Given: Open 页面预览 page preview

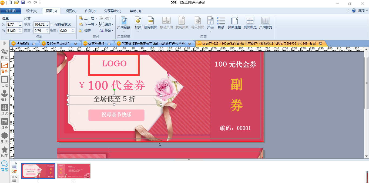Looking at the screenshot, I should click(266, 21).
